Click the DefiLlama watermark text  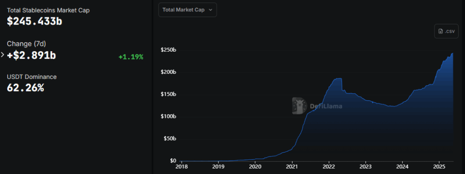click(326, 106)
